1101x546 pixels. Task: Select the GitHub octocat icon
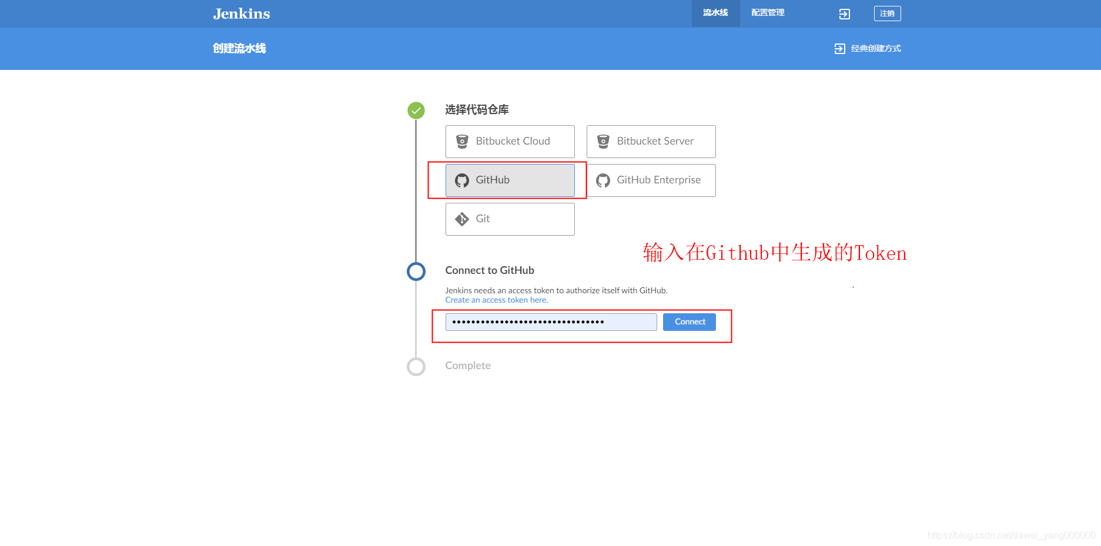tap(462, 180)
